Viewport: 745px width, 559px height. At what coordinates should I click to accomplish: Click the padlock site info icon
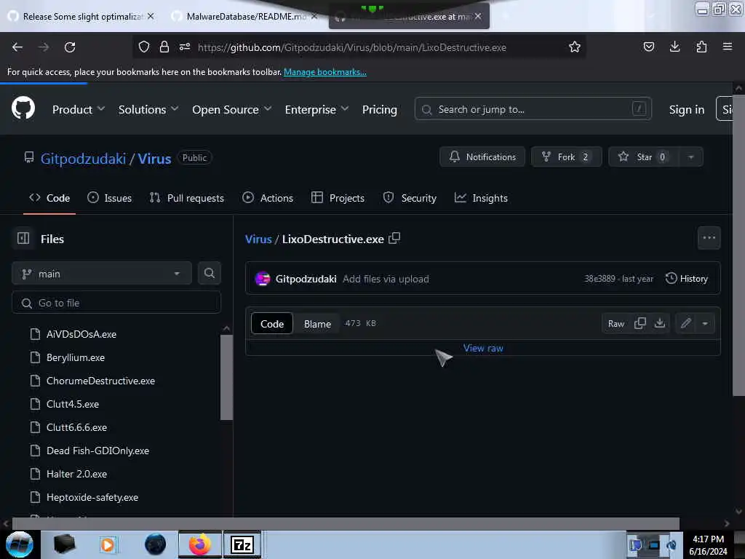164,47
